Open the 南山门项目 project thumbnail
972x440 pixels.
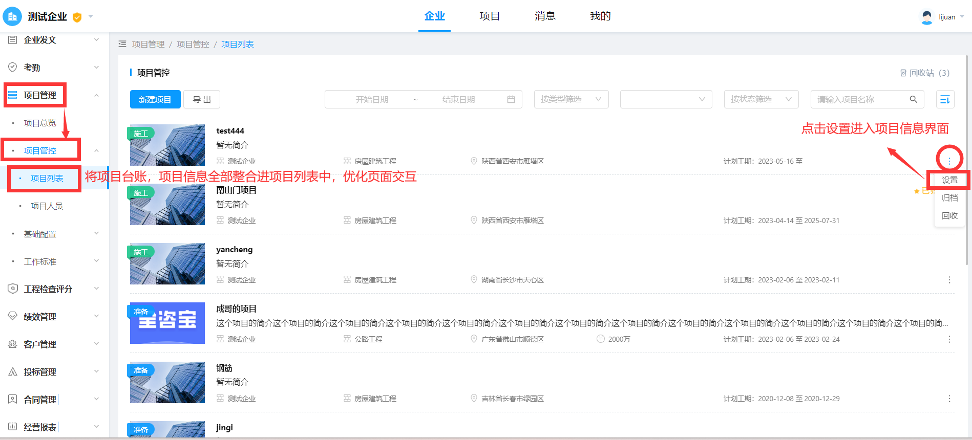point(167,204)
